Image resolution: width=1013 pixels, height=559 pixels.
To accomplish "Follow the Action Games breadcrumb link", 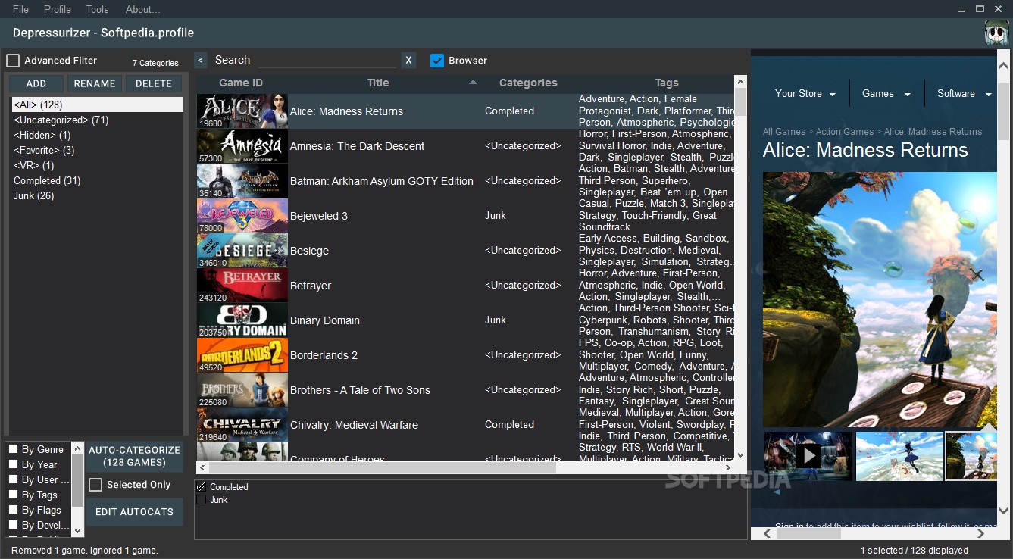I will point(845,132).
